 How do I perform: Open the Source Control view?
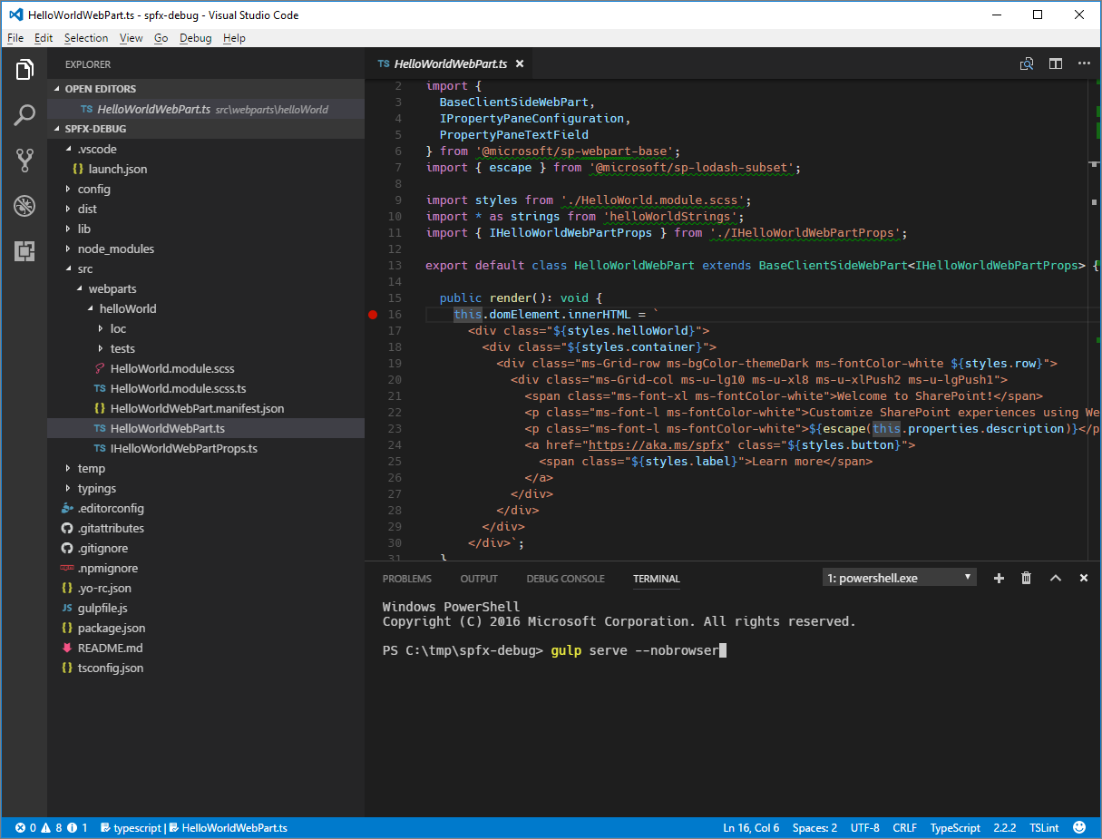point(24,161)
